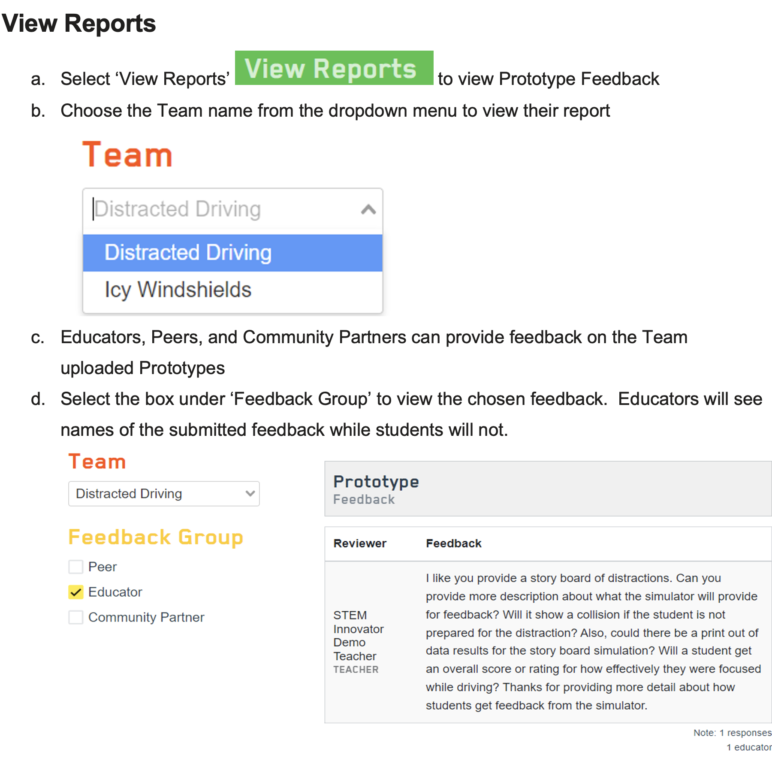Click the yellow Feedback Group heading
Viewport: 772px width, 761px height.
(156, 537)
